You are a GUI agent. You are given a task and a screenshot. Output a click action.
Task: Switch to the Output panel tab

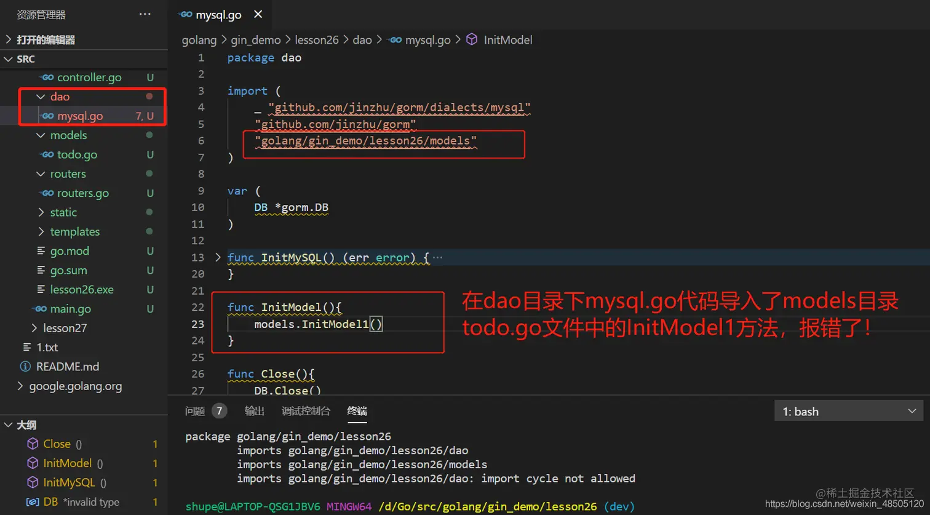(x=255, y=411)
